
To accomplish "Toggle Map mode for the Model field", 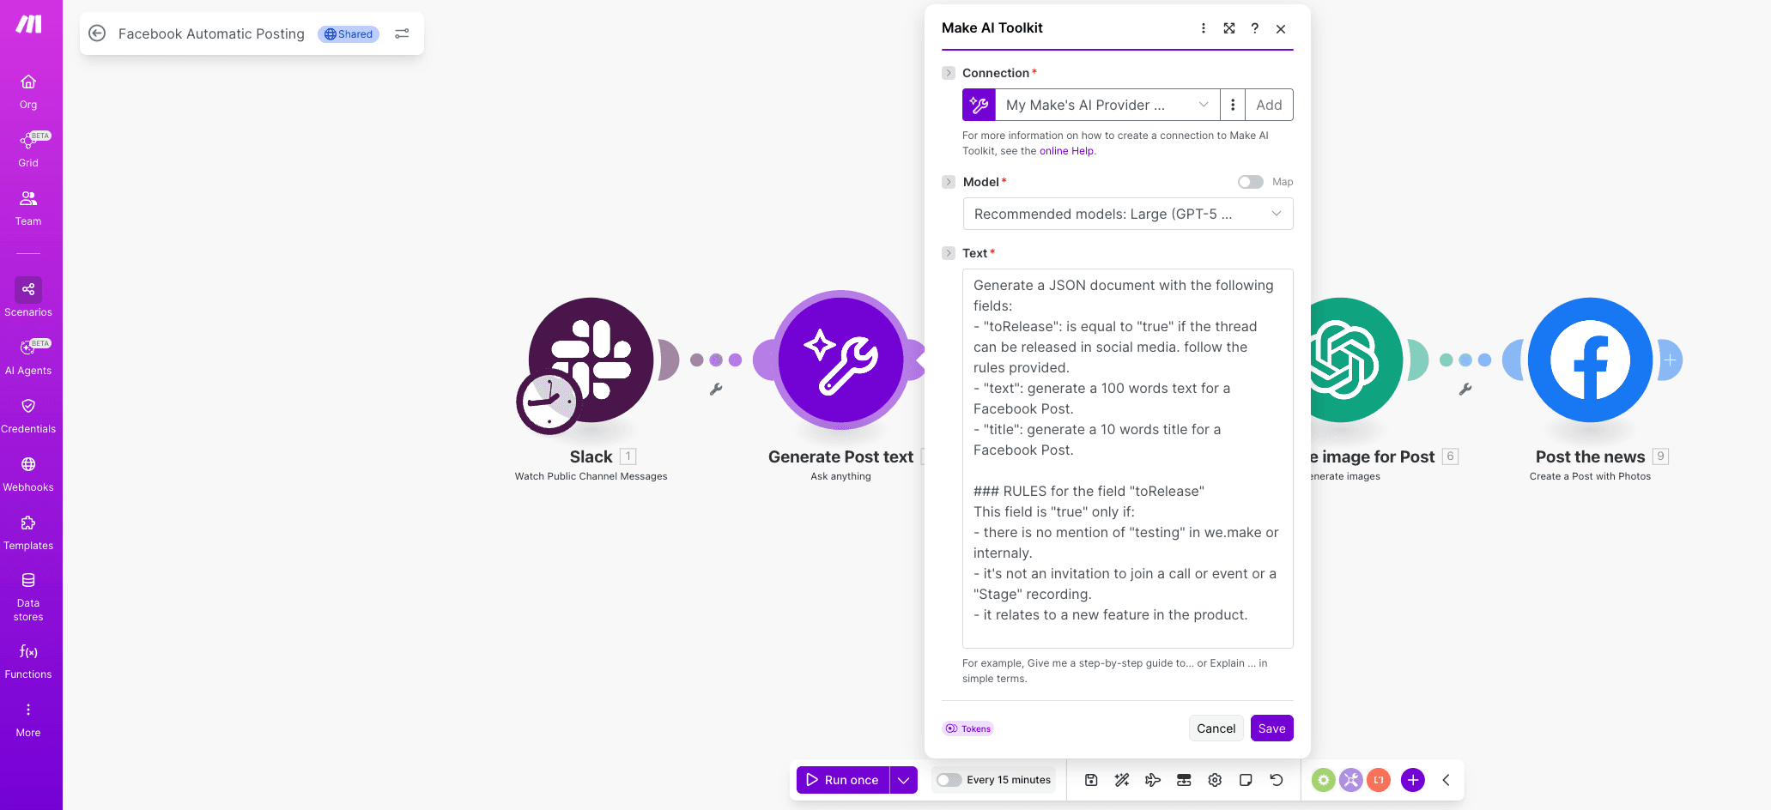I will coord(1252,181).
